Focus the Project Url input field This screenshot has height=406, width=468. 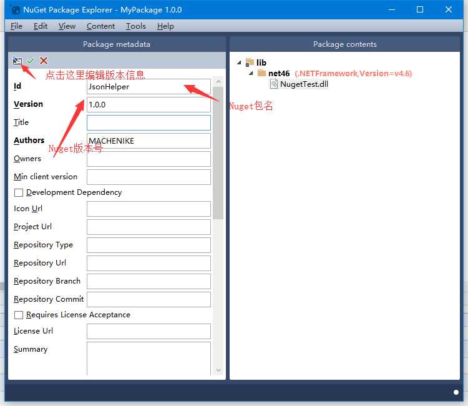(x=149, y=227)
